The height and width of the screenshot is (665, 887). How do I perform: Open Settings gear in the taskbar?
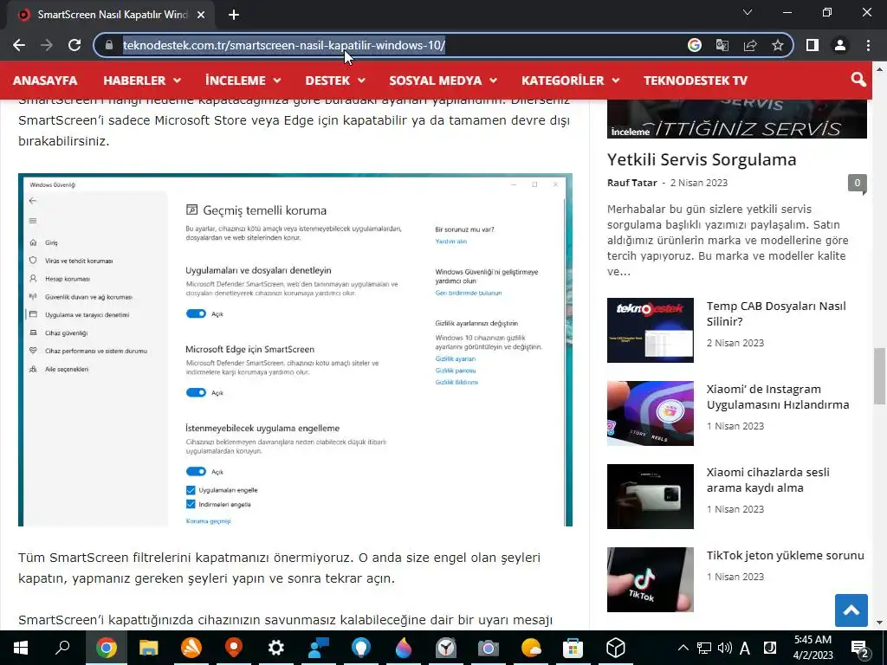tap(276, 648)
